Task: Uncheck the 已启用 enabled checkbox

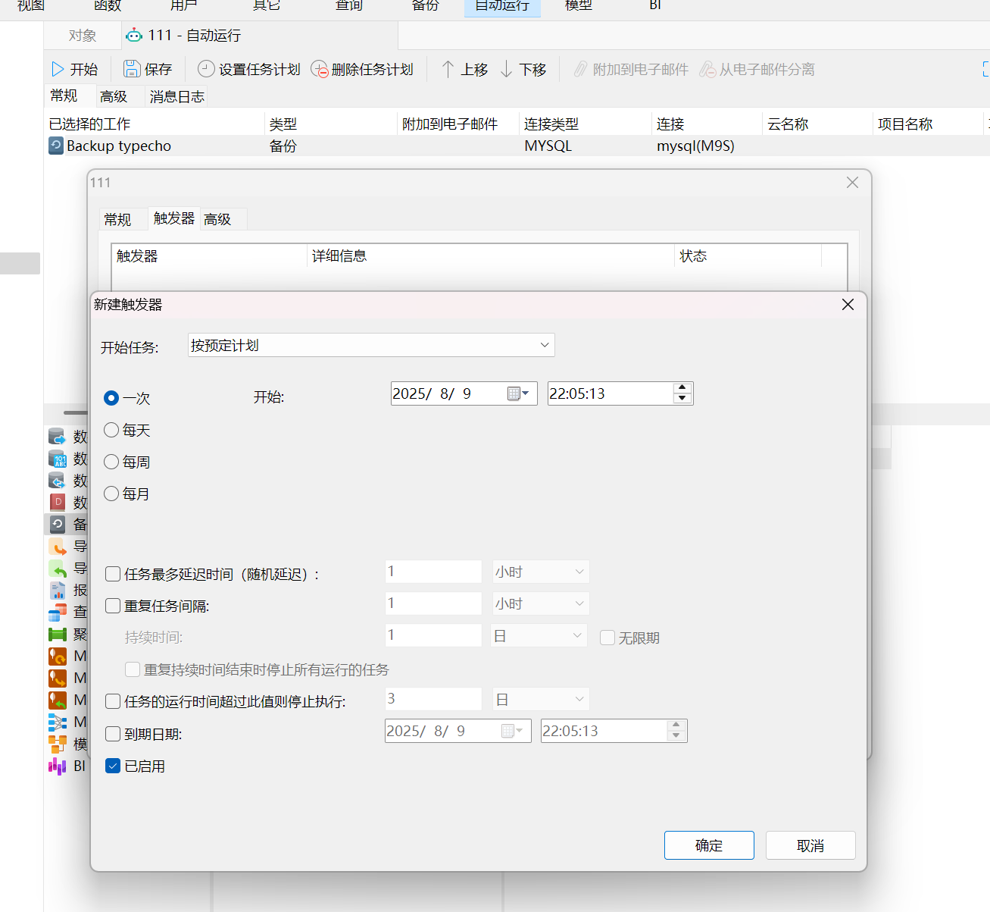Action: click(x=113, y=766)
